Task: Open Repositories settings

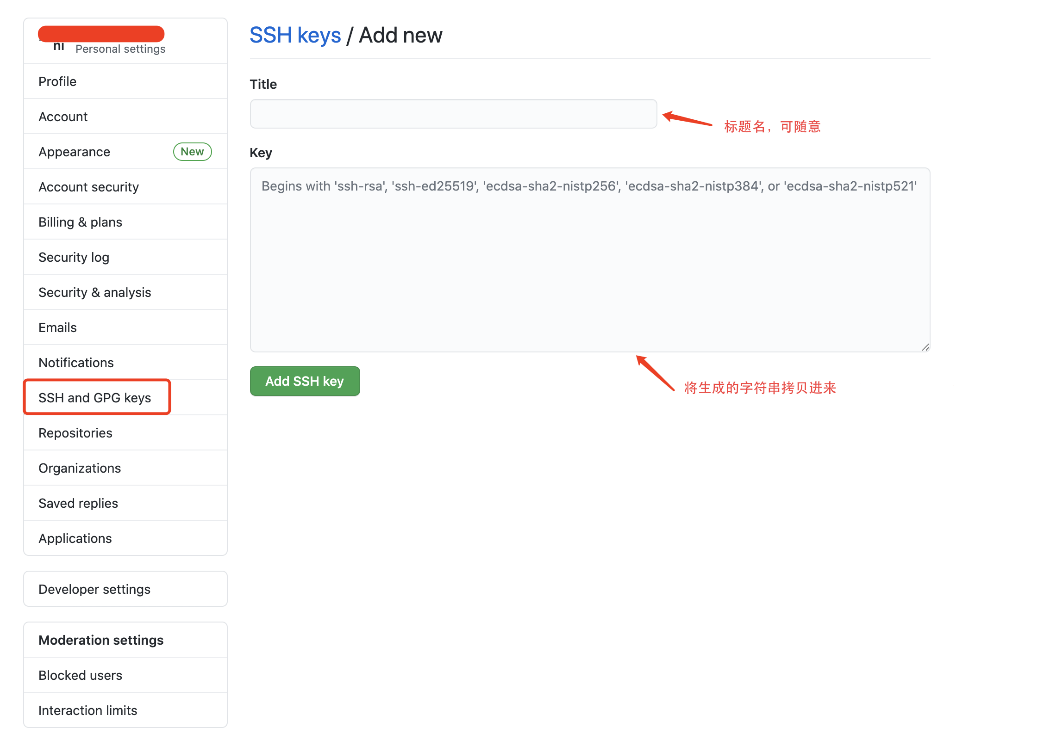Action: [75, 433]
